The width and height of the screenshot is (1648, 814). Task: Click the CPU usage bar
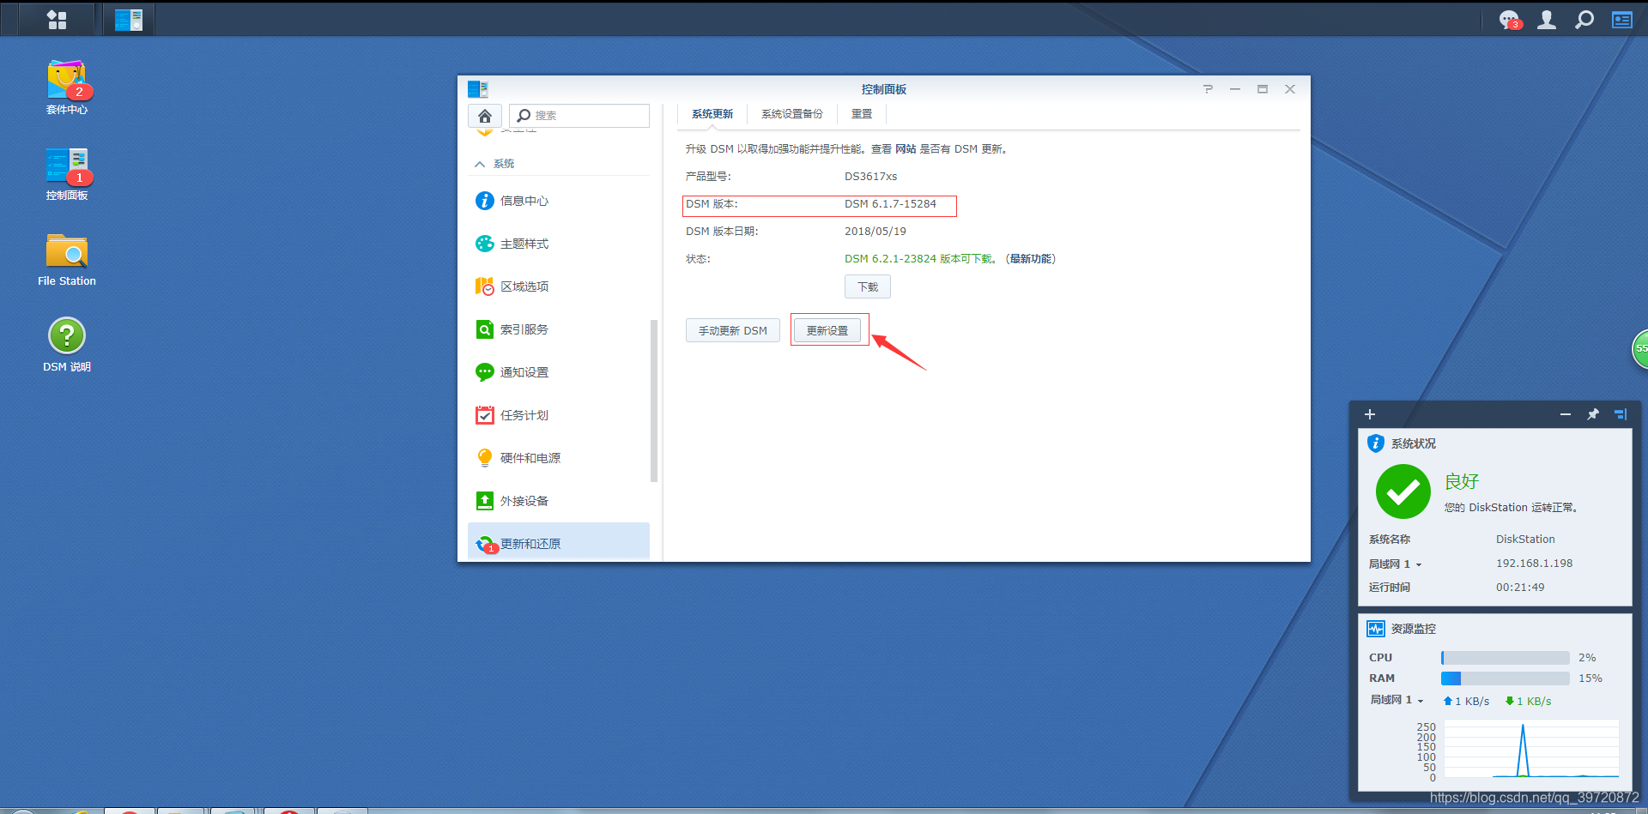coord(1506,658)
